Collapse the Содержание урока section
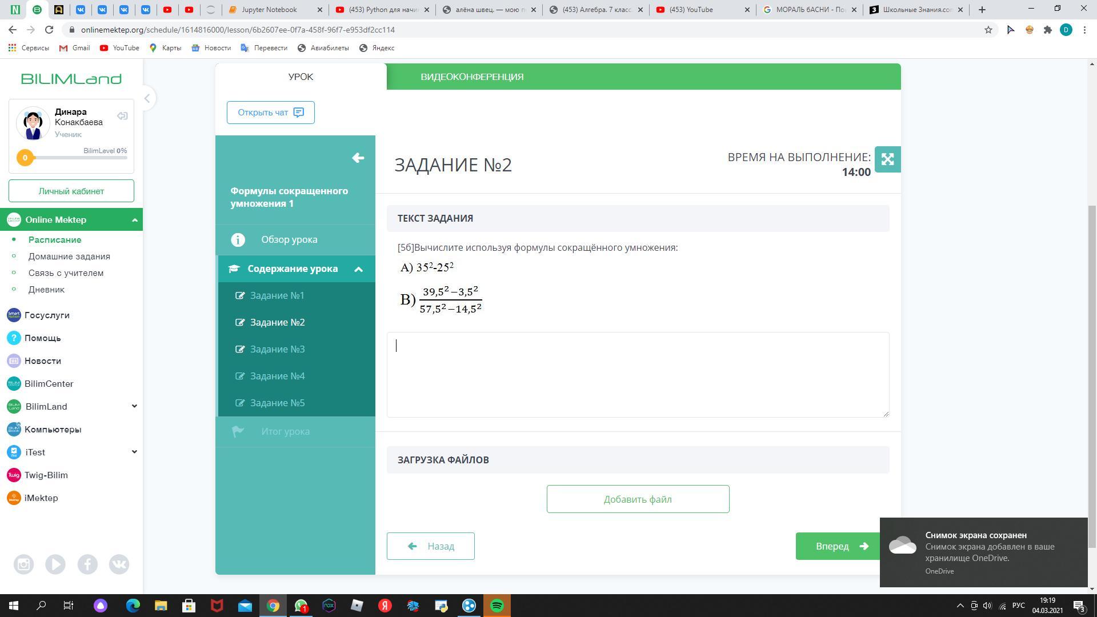The width and height of the screenshot is (1097, 617). click(358, 269)
